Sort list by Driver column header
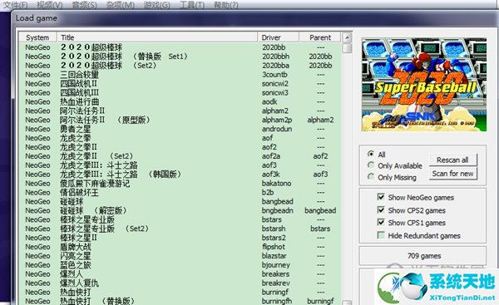This screenshot has height=305, width=499. coord(278,37)
